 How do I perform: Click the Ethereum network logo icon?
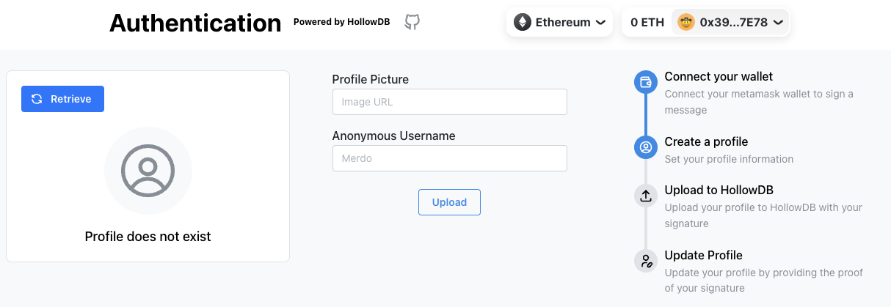(522, 22)
